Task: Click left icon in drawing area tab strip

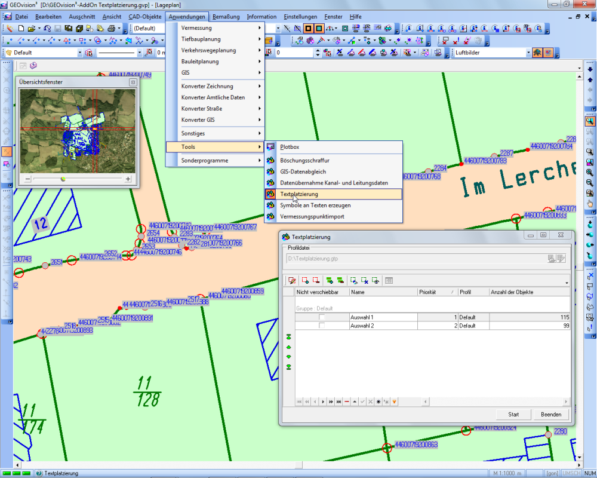Action: (23, 66)
